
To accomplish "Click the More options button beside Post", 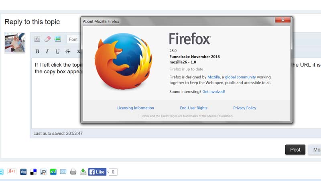I will 315,150.
